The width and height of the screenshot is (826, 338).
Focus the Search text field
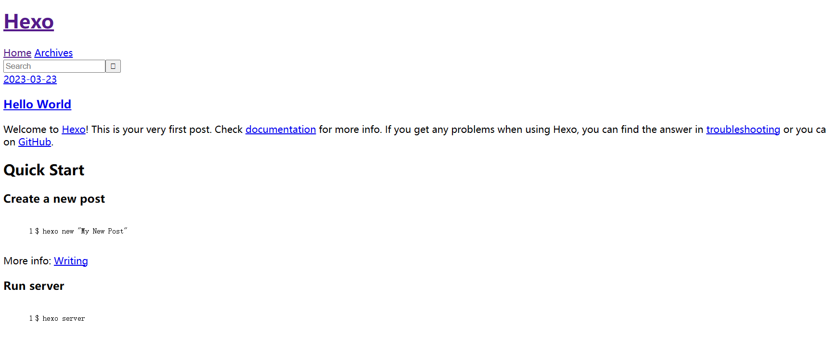[54, 66]
